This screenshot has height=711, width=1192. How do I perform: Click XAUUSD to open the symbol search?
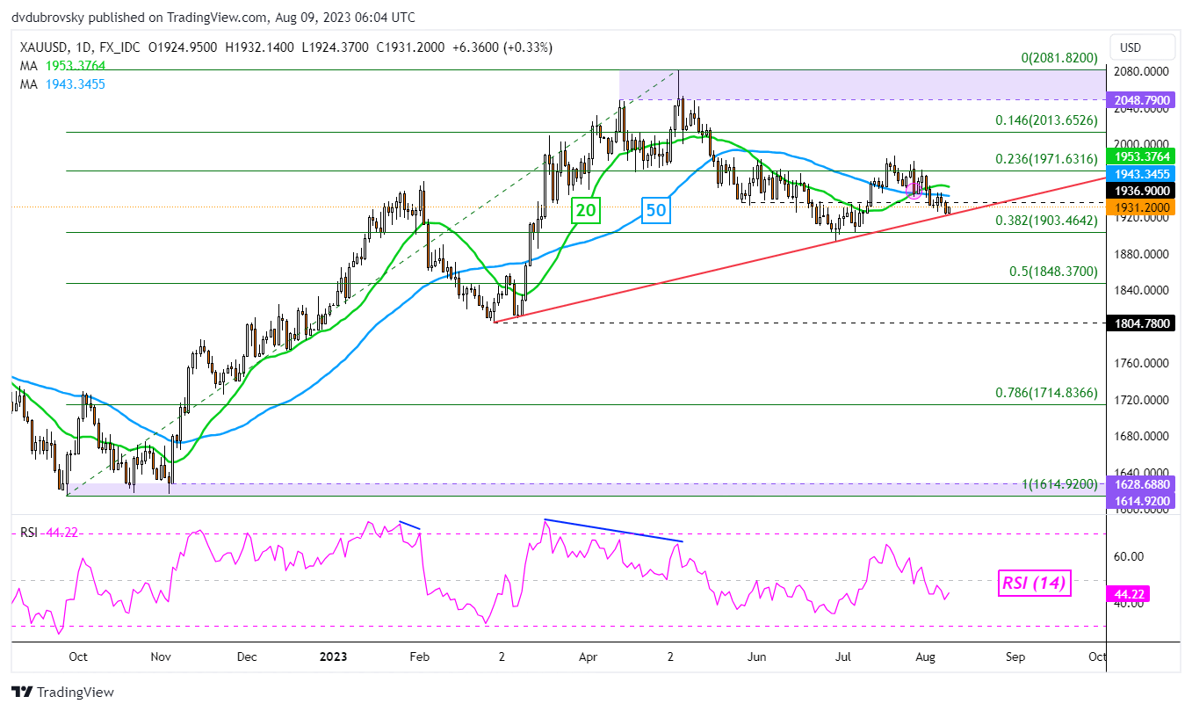pos(43,47)
